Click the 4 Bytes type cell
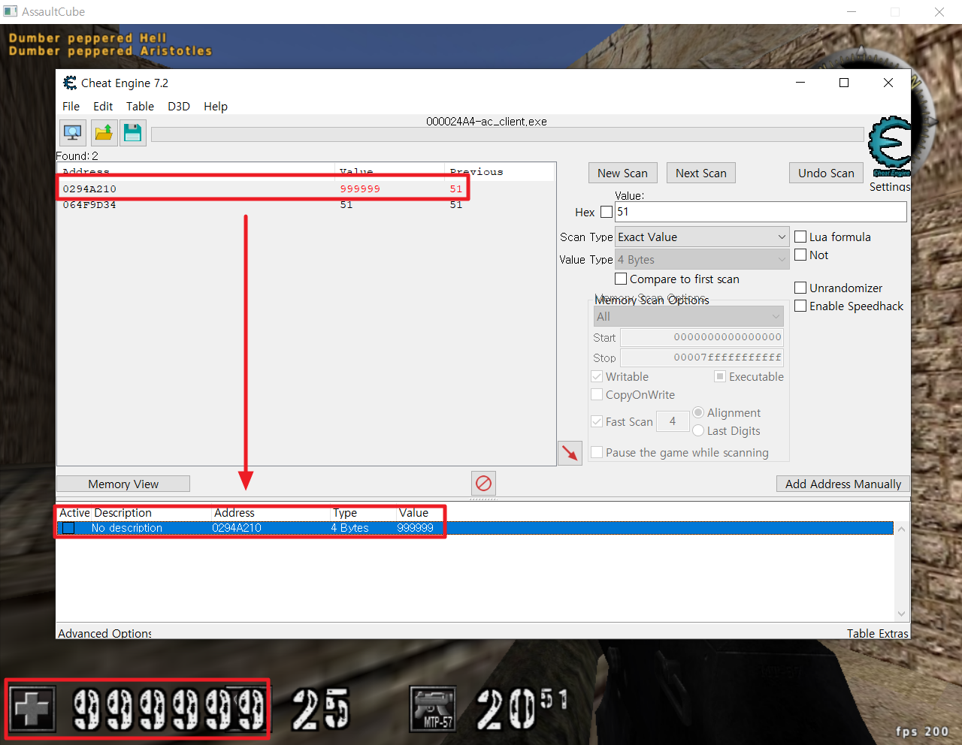The width and height of the screenshot is (962, 745). 349,528
